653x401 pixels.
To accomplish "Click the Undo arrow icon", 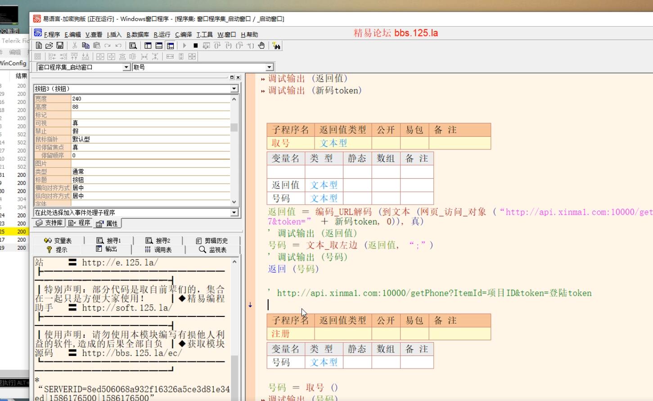I will click(x=118, y=45).
